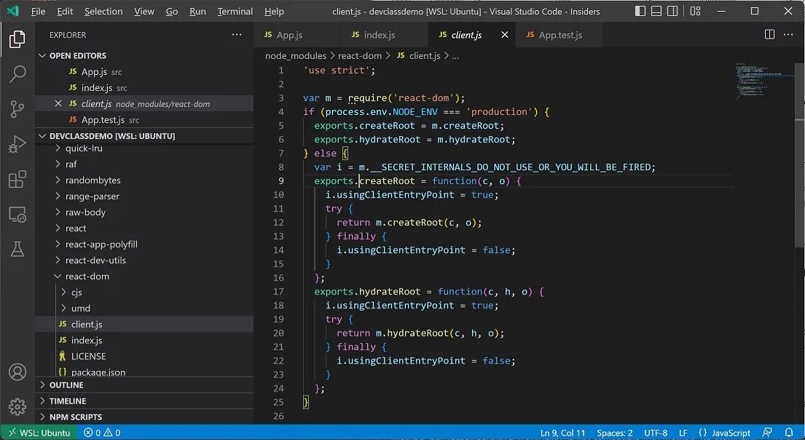Open the Help menu
Viewport: 805px width, 440px height.
[274, 12]
